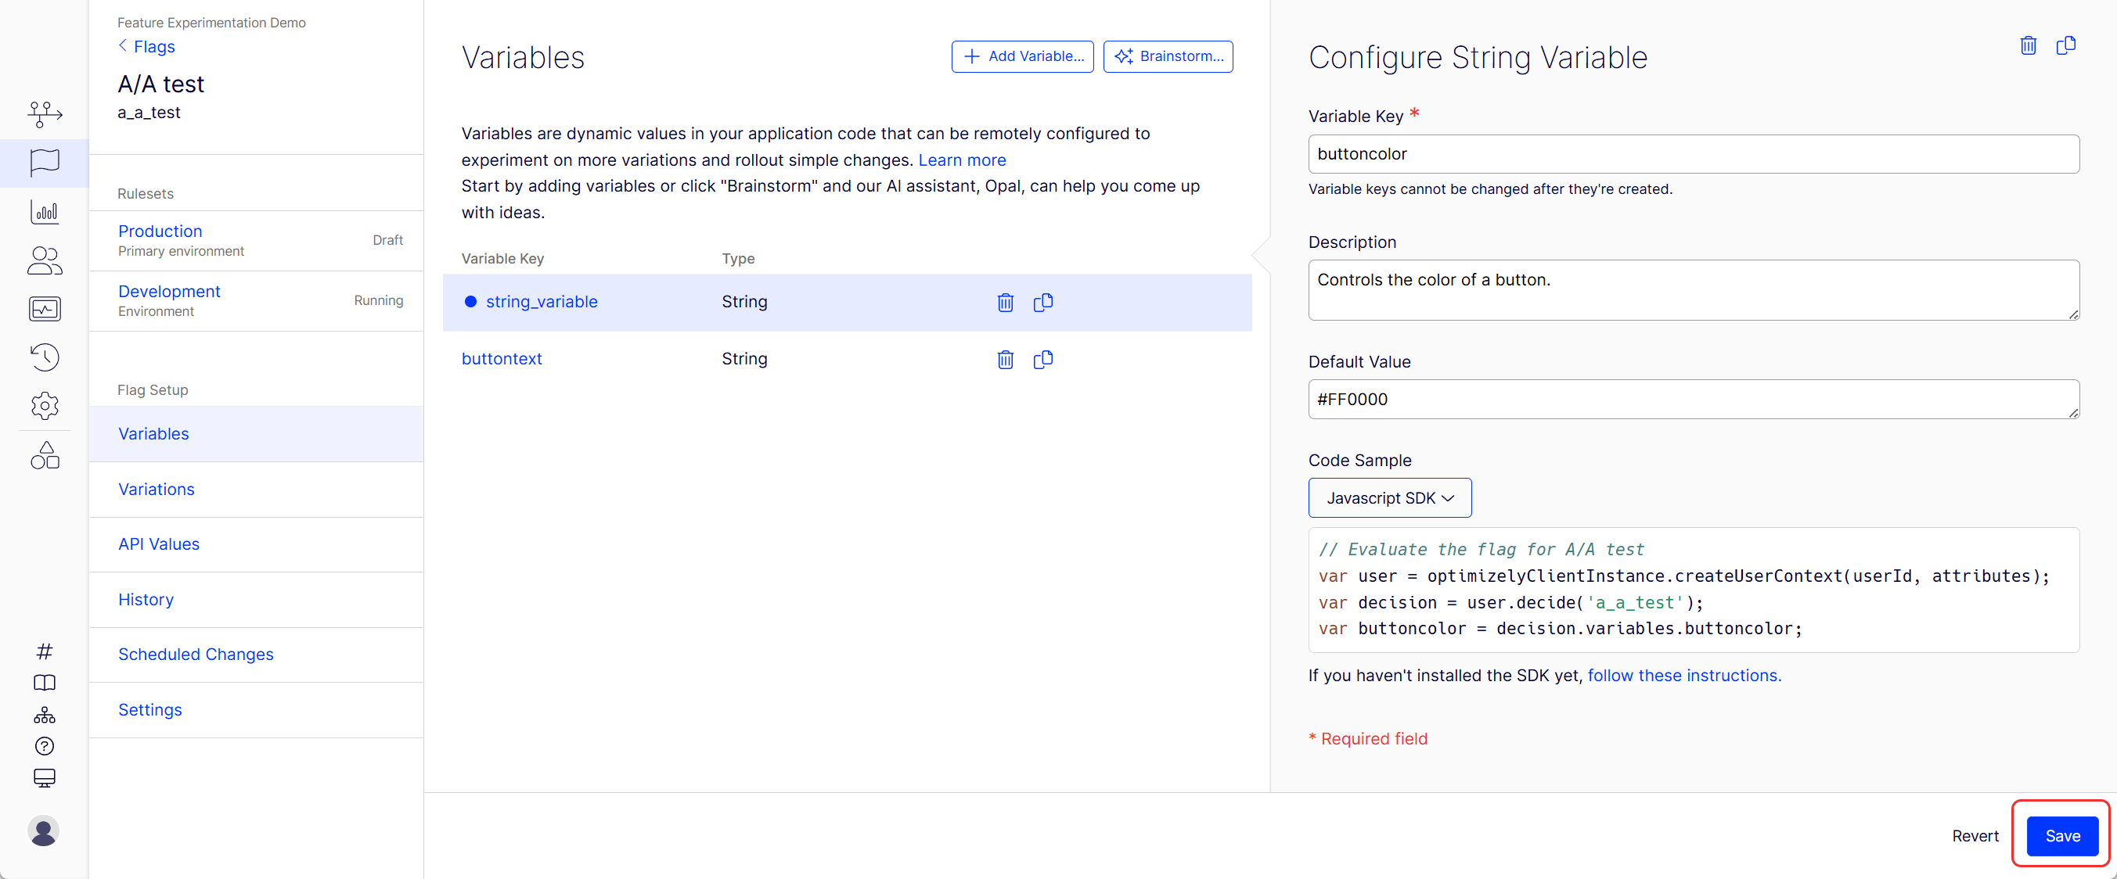Duplicate buttontext using the copy icon

tap(1043, 359)
